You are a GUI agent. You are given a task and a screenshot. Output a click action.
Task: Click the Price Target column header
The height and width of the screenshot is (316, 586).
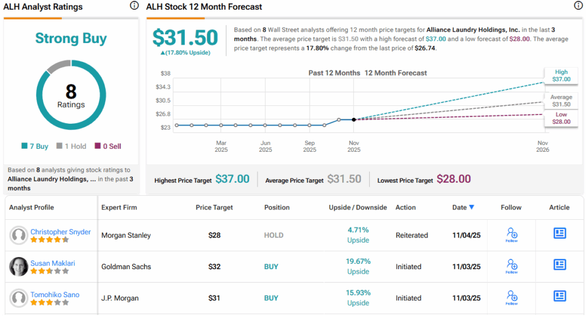pyautogui.click(x=215, y=207)
